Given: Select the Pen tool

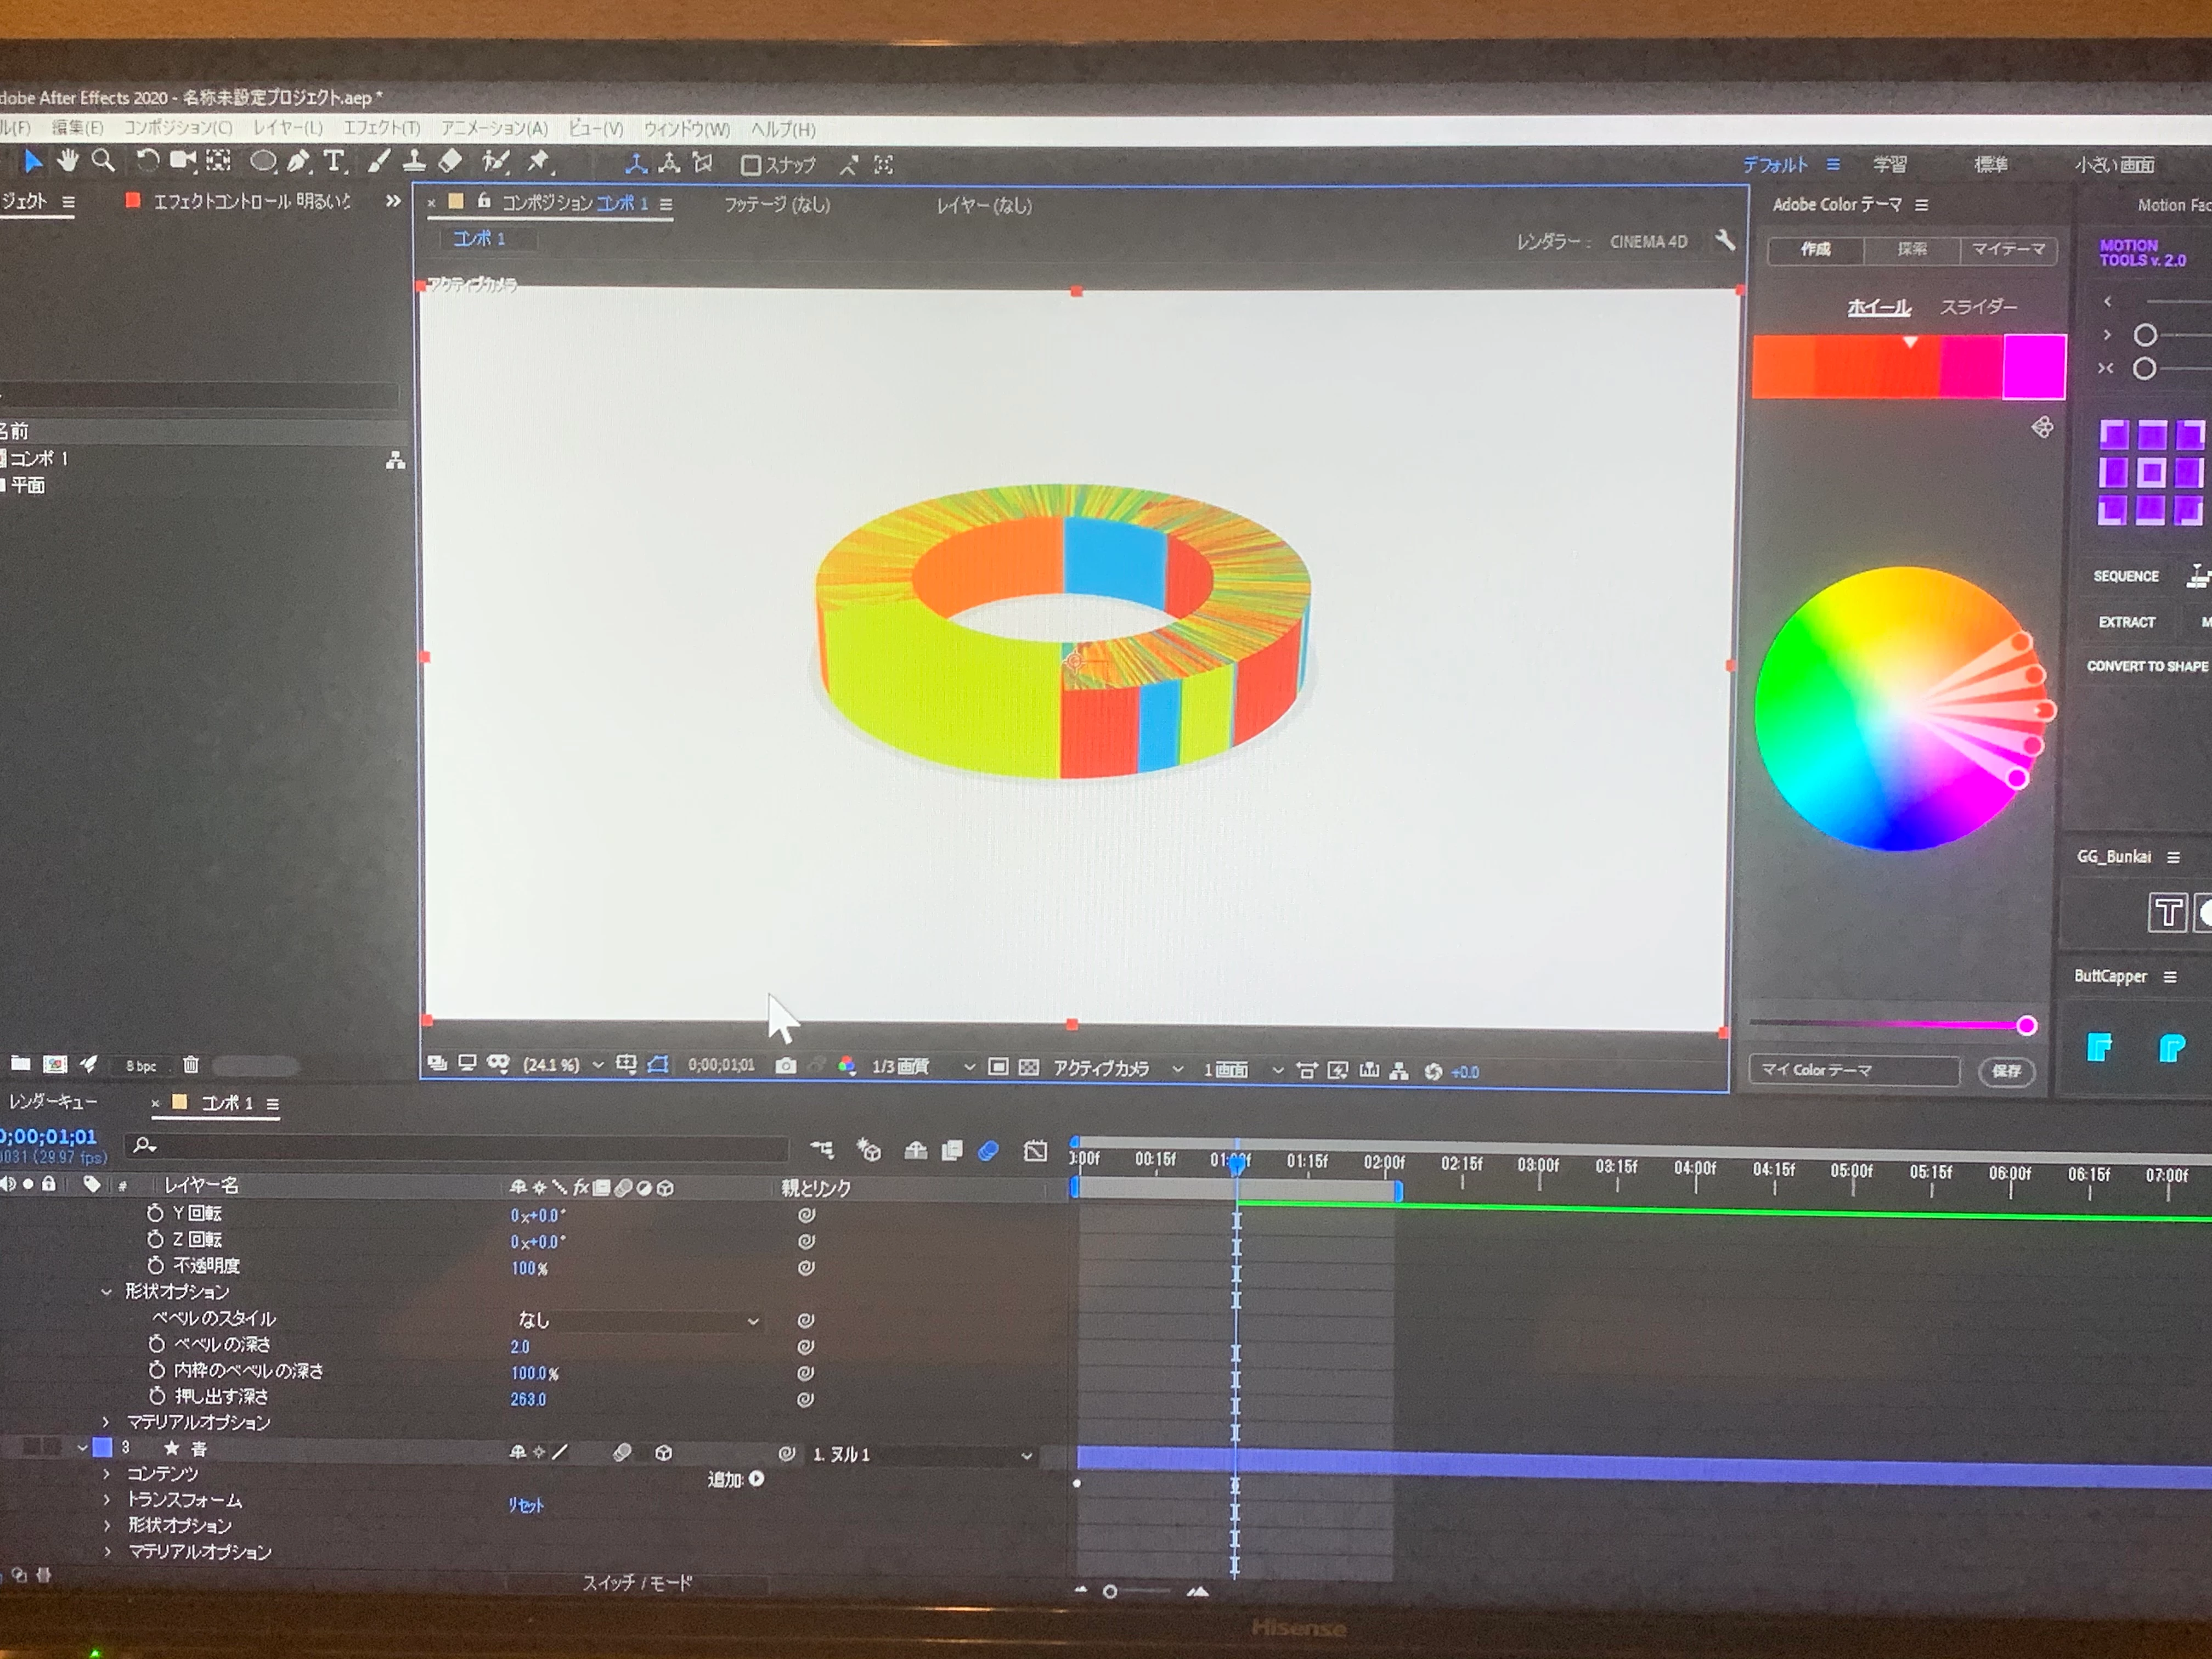Looking at the screenshot, I should [x=297, y=162].
